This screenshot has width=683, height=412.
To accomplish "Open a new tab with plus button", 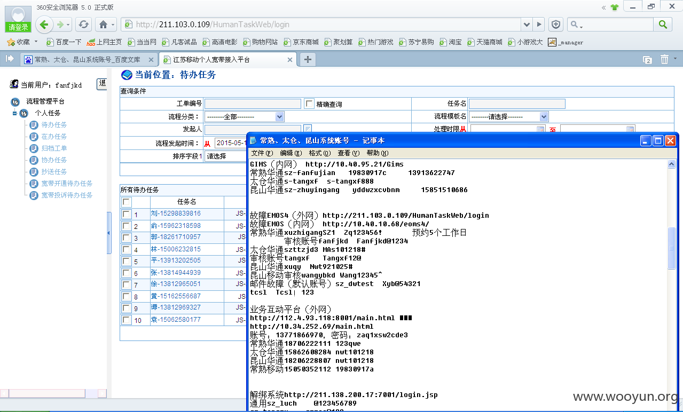I will [308, 59].
